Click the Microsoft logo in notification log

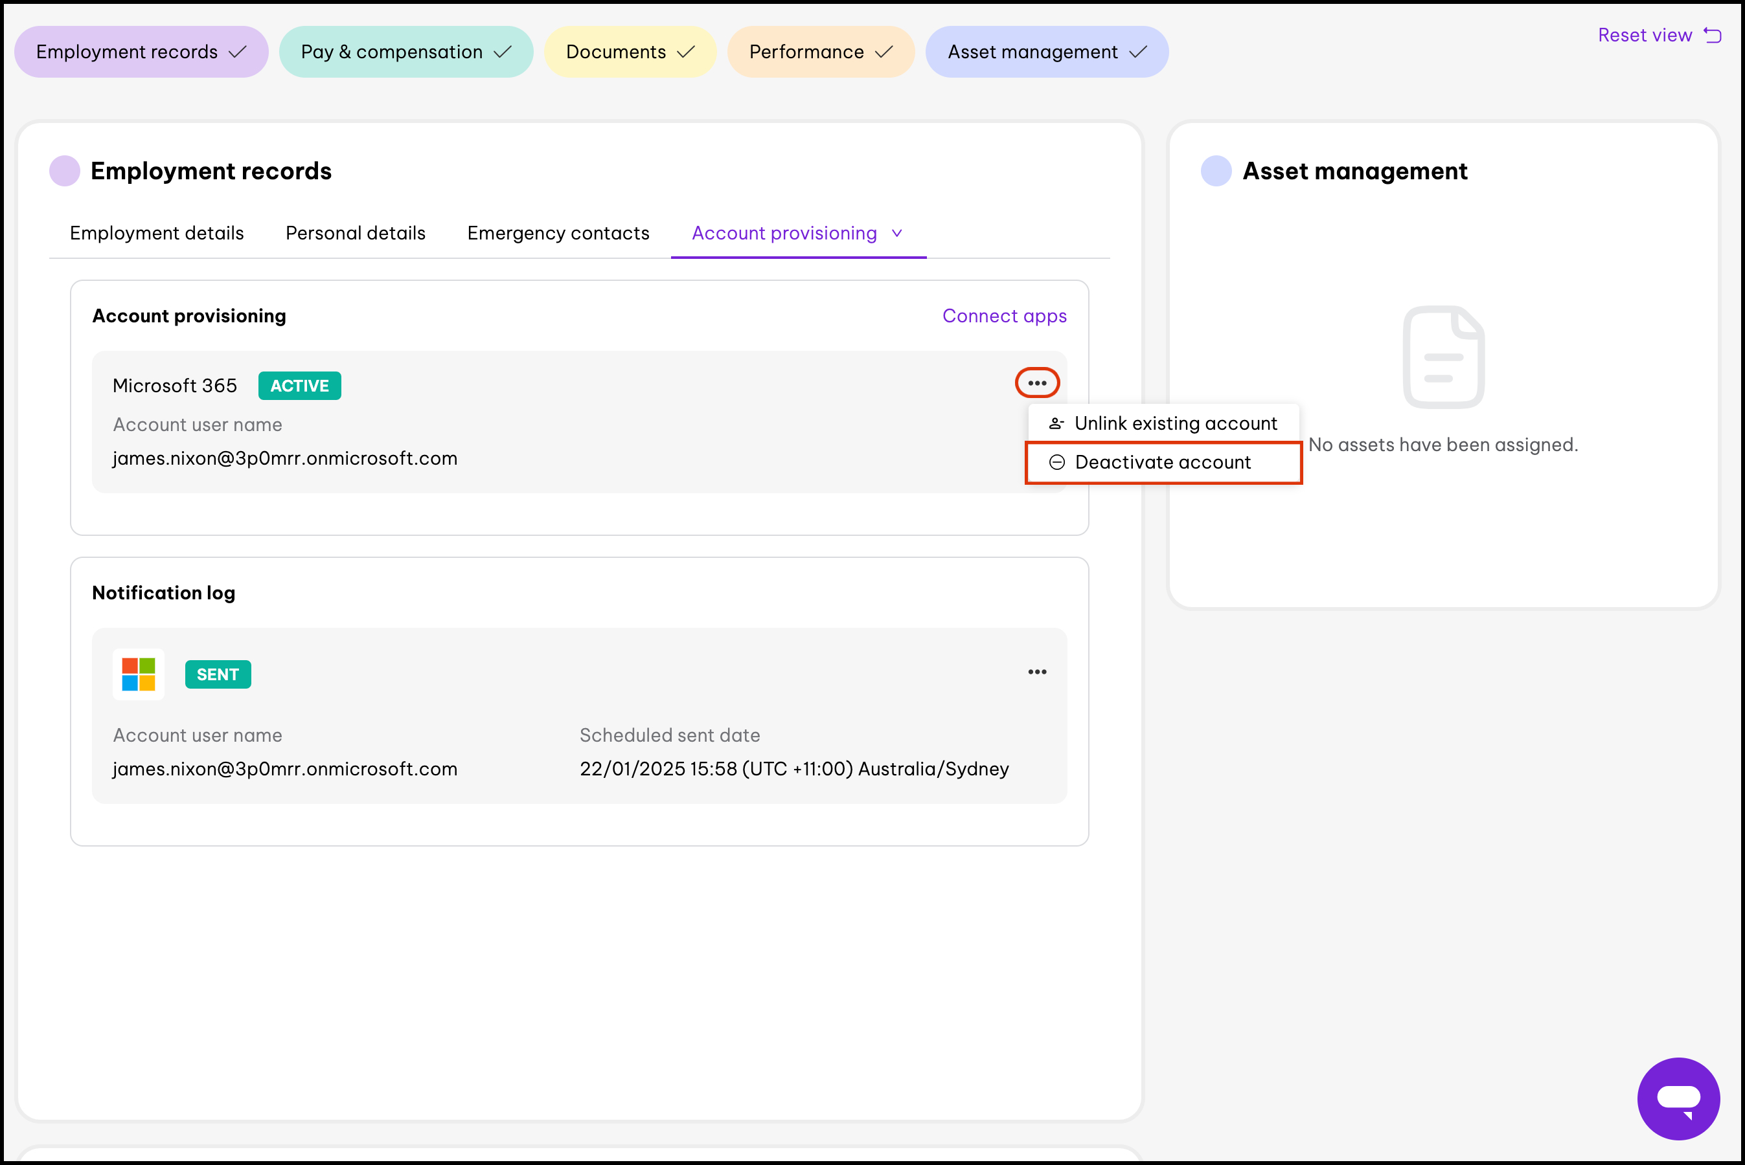tap(138, 674)
